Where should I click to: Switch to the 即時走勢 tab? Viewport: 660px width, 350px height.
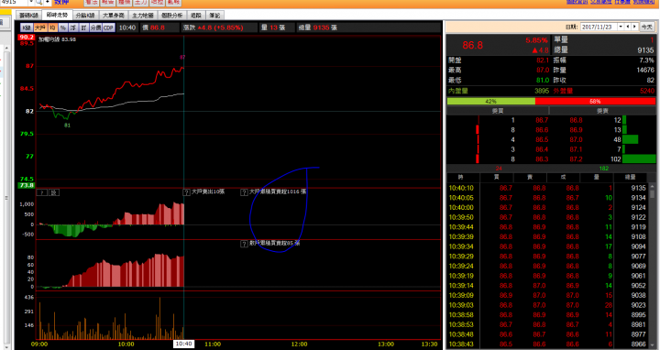(x=57, y=15)
